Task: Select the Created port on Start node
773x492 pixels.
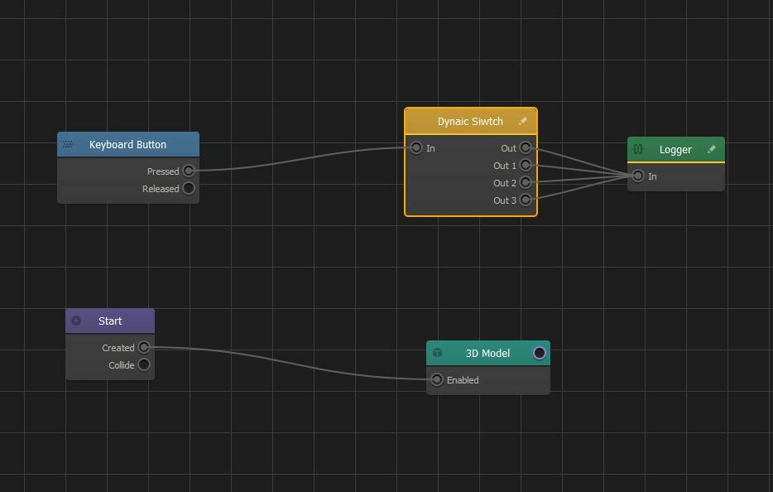Action: click(144, 348)
